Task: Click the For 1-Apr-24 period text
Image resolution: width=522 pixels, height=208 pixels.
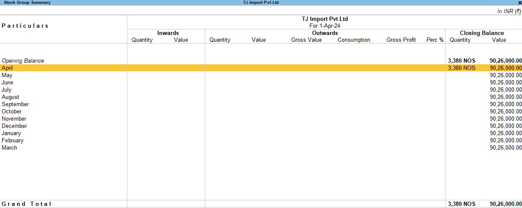Action: tap(325, 26)
